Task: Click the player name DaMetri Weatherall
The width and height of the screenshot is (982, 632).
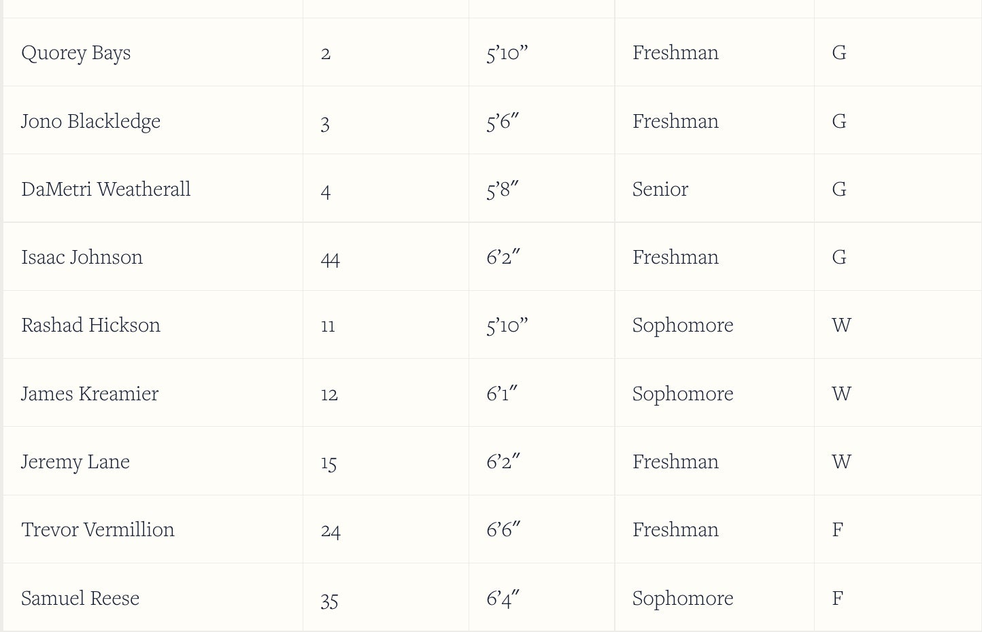Action: (105, 189)
